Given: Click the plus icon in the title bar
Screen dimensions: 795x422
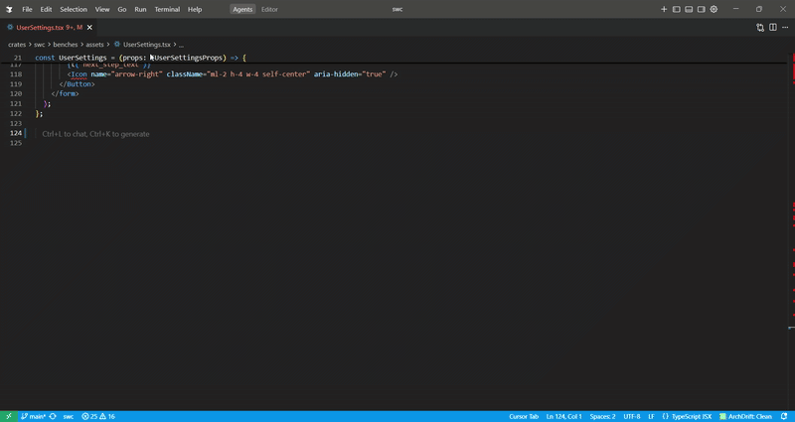Looking at the screenshot, I should coord(664,9).
